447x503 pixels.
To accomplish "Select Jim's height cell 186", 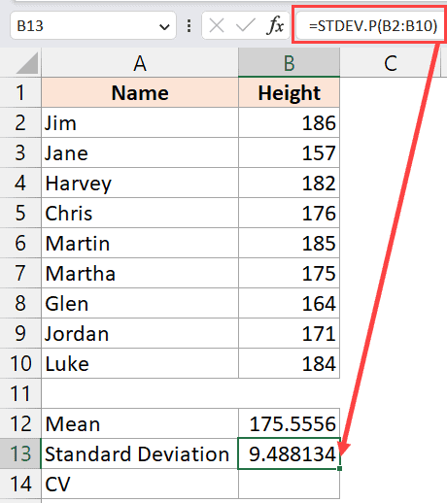I will pyautogui.click(x=289, y=122).
